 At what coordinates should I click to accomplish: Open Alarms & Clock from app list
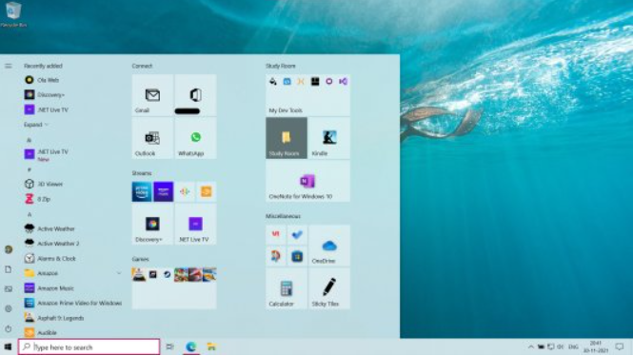(72, 258)
